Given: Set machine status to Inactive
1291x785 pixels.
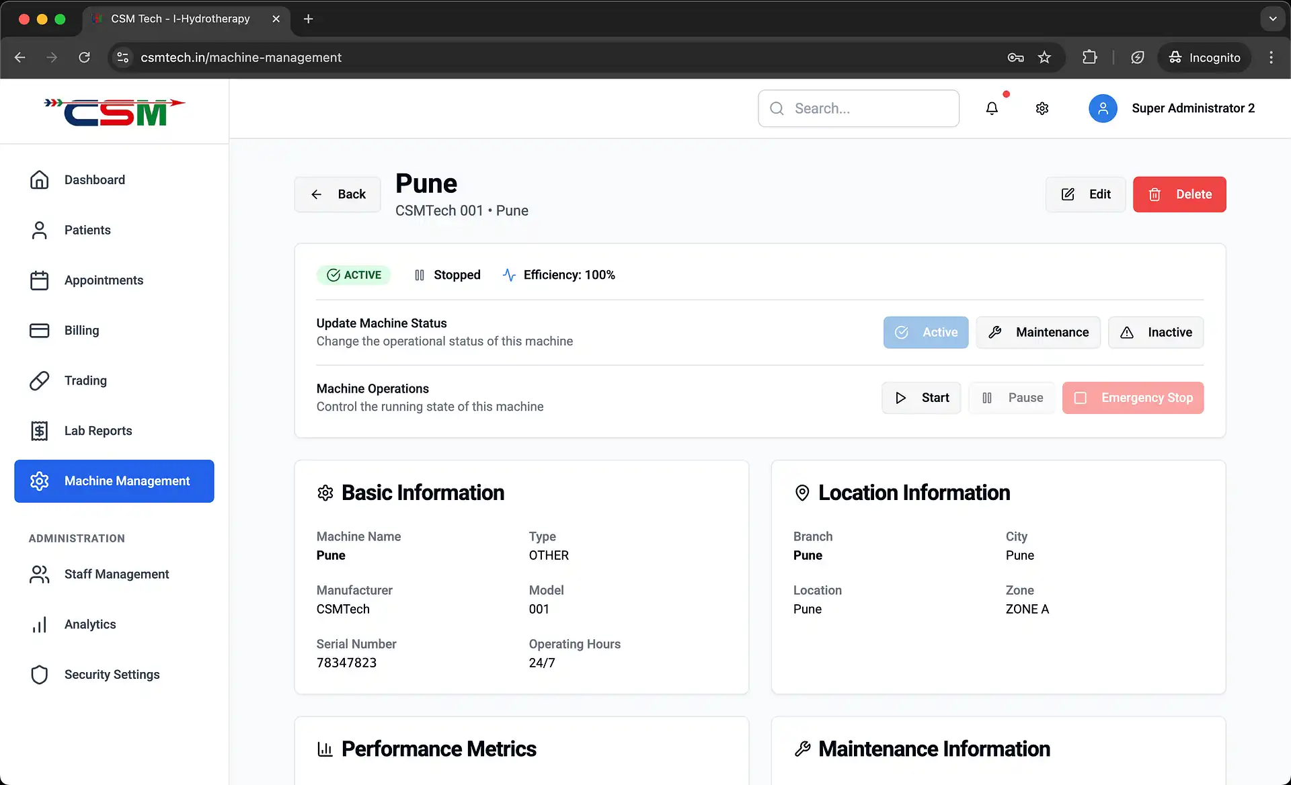Looking at the screenshot, I should [x=1156, y=332].
